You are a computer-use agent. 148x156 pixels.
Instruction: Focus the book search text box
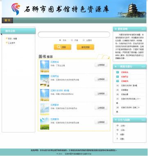coord(74,34)
